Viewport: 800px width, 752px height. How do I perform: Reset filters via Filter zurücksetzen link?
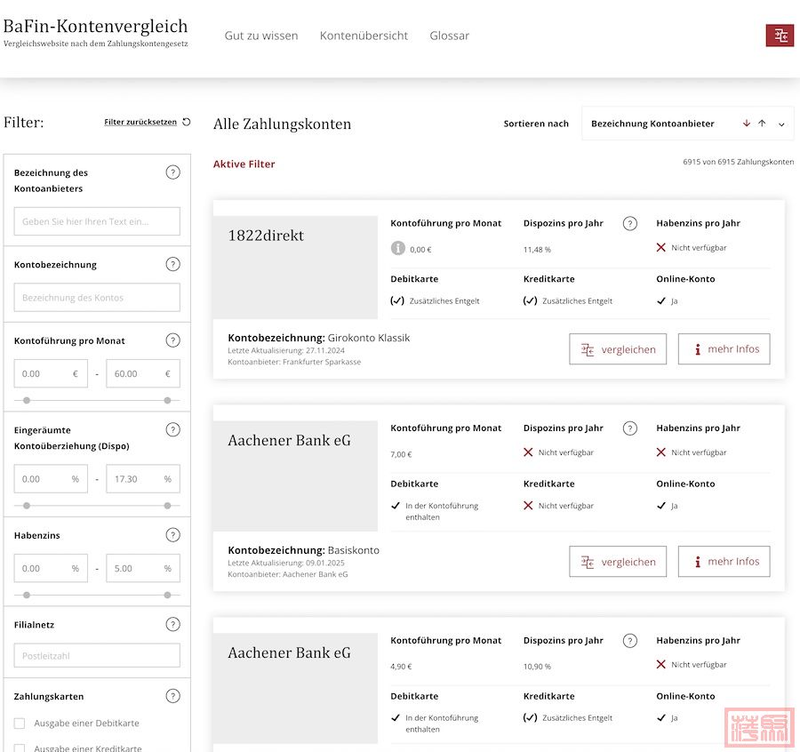coord(140,122)
